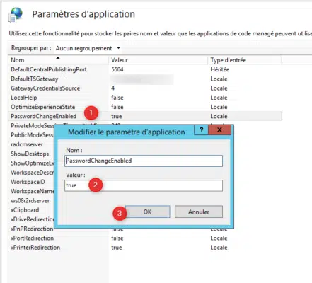Image resolution: width=312 pixels, height=283 pixels.
Task: Select the LocalHelp setting row
Action: tap(145, 98)
